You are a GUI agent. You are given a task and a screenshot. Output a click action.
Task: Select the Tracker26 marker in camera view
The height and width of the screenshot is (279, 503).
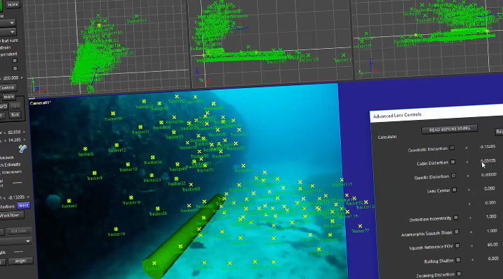(x=157, y=209)
